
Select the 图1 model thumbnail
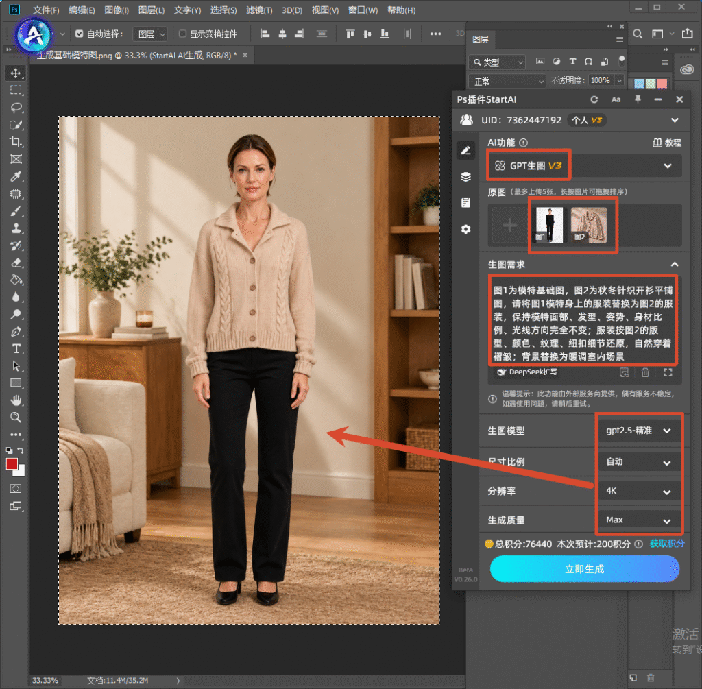[x=549, y=225]
